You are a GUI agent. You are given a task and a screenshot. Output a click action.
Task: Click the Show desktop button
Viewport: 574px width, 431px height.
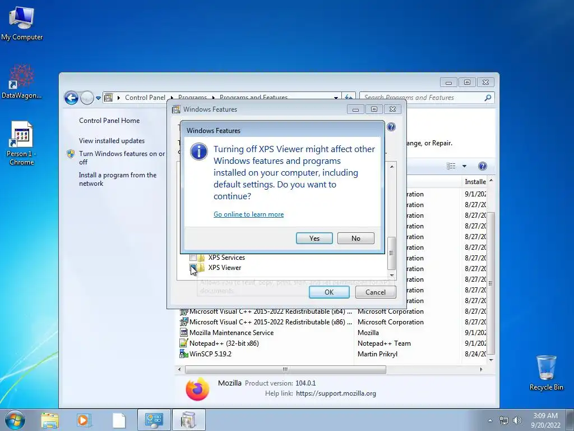pos(570,420)
